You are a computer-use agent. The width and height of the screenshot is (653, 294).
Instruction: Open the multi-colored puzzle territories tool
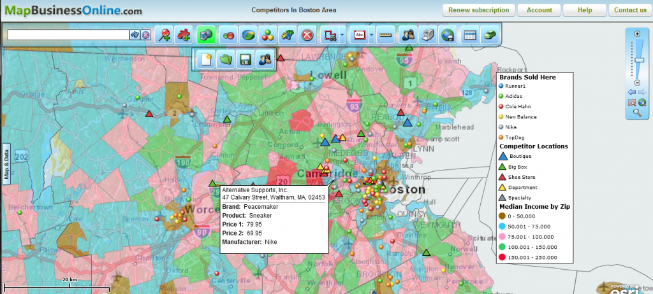288,35
